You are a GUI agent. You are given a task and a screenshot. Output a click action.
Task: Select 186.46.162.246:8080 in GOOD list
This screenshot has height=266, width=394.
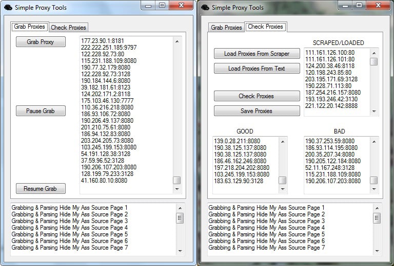click(x=240, y=161)
